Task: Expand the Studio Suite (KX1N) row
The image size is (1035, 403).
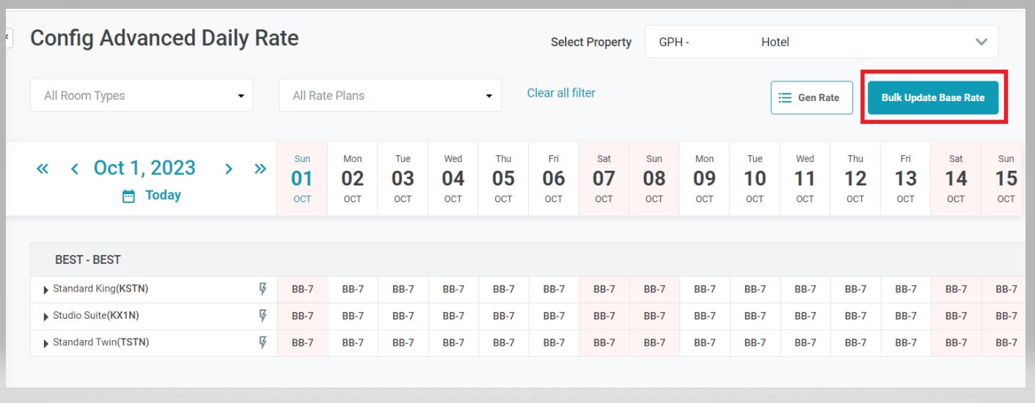Action: click(x=46, y=317)
